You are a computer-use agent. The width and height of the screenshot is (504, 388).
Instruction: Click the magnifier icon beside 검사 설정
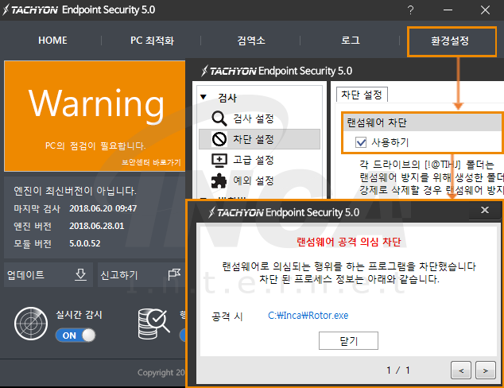coord(219,118)
